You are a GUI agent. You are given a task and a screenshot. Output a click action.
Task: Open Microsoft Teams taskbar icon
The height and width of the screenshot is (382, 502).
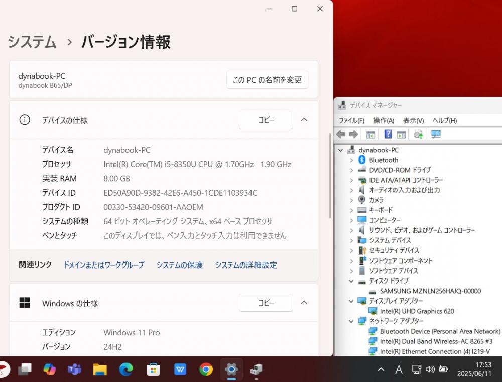(75, 369)
